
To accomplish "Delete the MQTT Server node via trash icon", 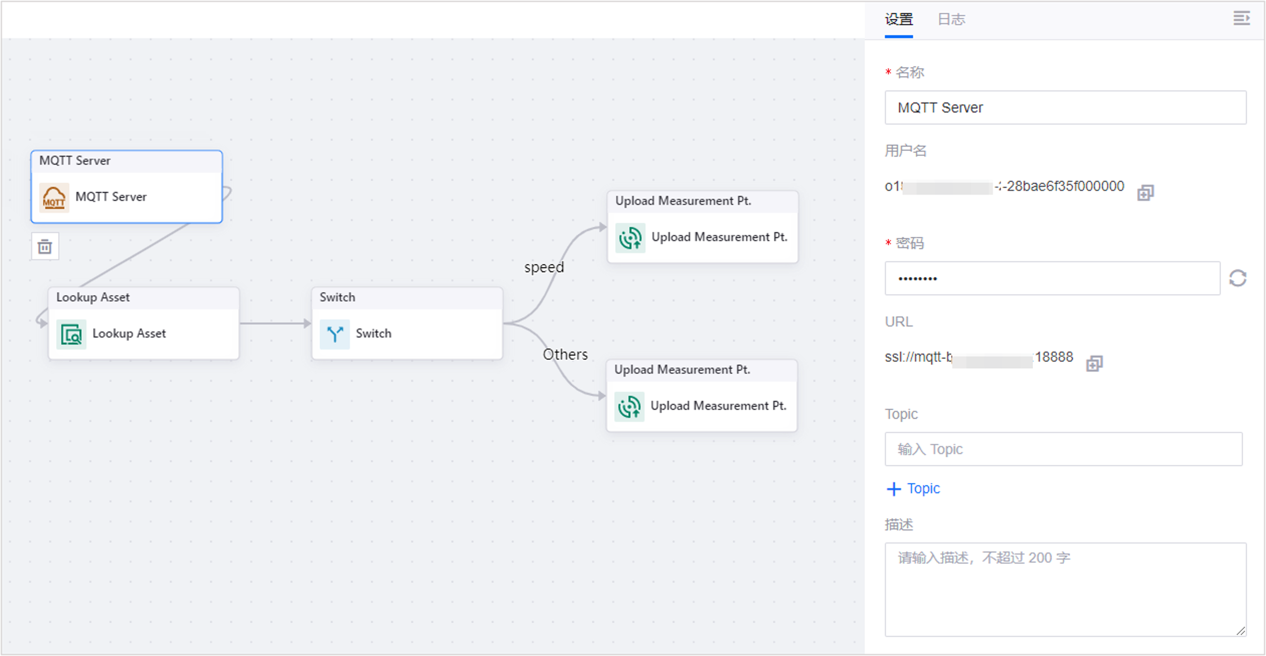I will [x=45, y=246].
